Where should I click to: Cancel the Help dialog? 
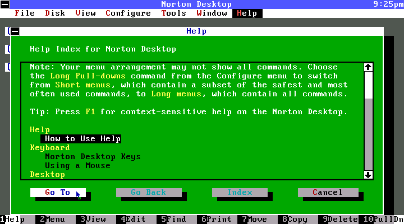(328, 193)
